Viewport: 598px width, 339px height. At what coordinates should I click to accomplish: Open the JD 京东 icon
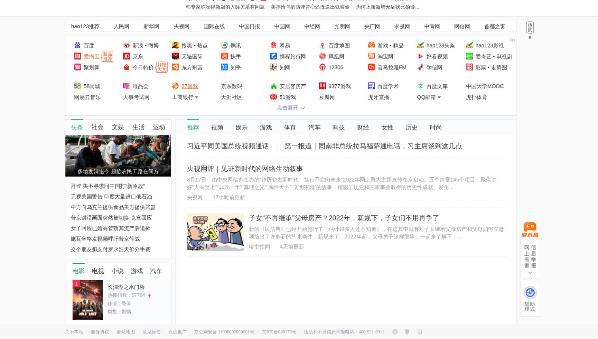coord(126,56)
